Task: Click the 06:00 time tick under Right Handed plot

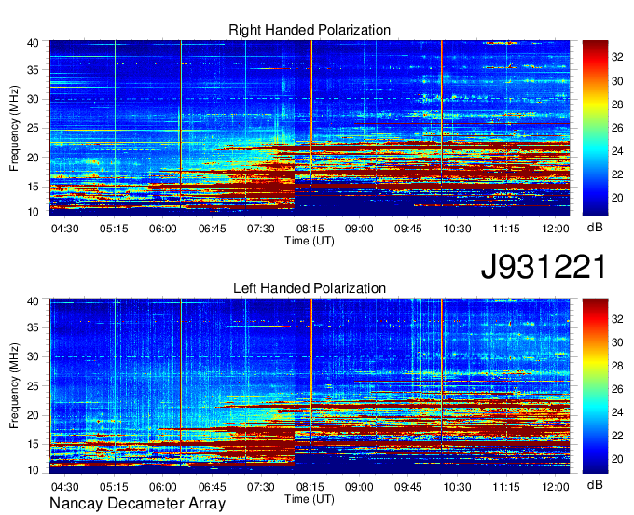Action: (x=163, y=229)
